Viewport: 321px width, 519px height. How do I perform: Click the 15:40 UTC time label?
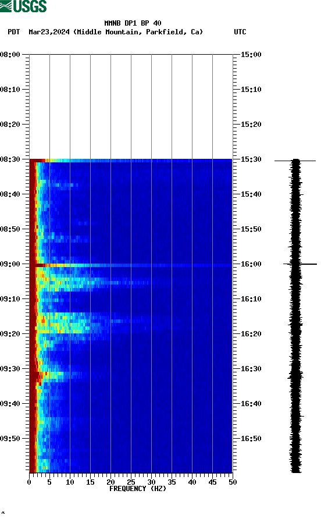coord(251,194)
